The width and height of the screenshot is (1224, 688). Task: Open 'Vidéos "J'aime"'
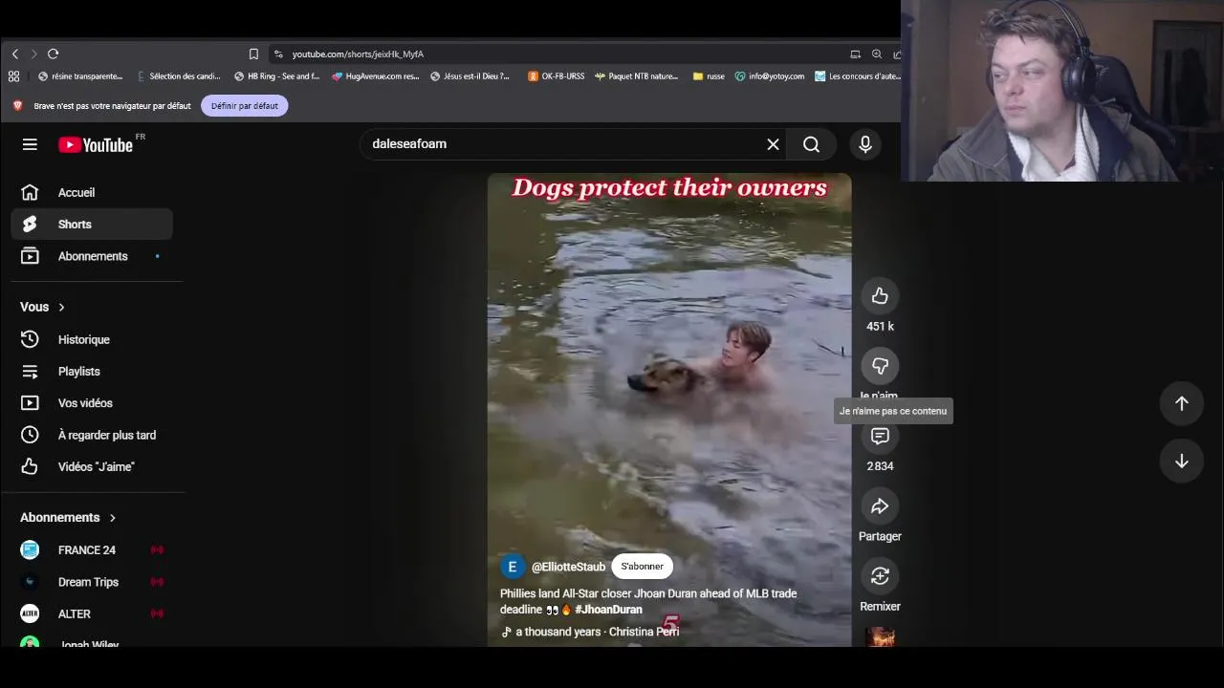(x=92, y=466)
